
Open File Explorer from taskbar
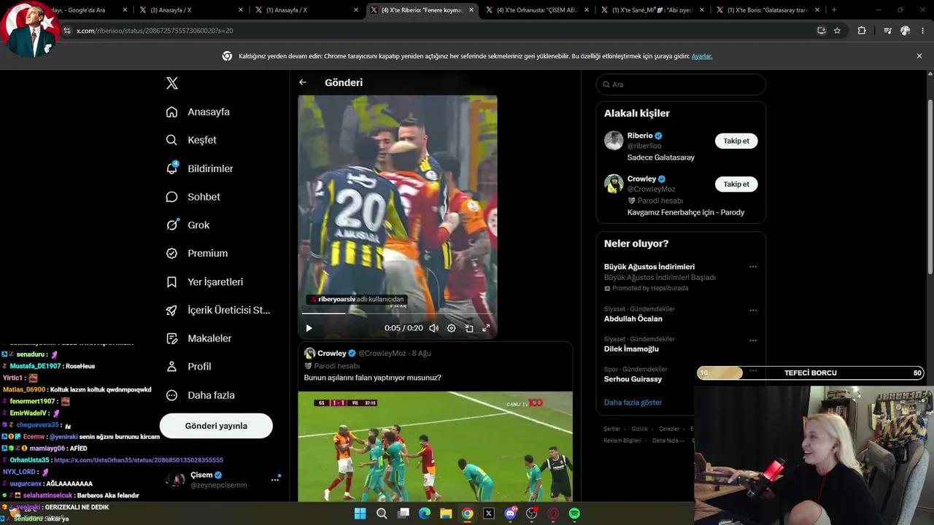pos(446,513)
